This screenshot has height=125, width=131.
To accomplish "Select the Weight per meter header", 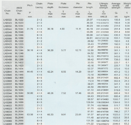I will coord(127,5).
